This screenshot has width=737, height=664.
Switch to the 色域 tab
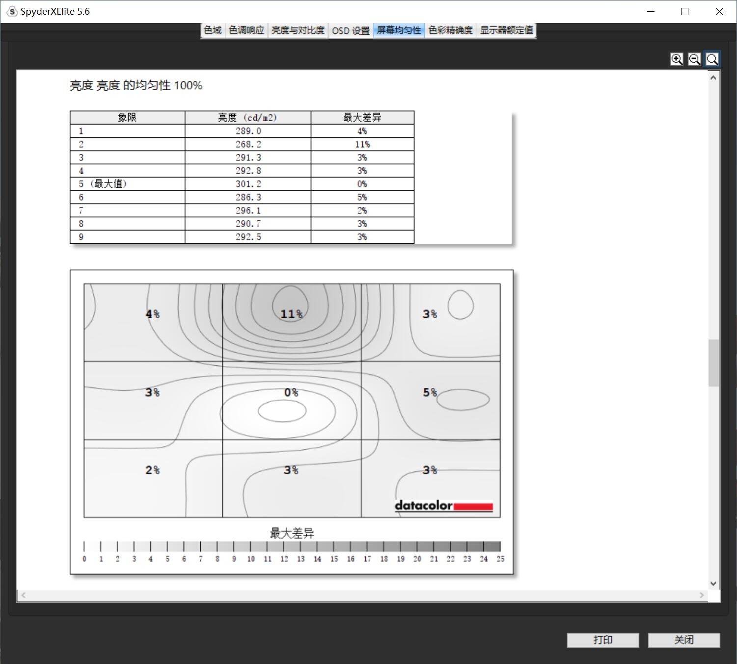(x=213, y=30)
